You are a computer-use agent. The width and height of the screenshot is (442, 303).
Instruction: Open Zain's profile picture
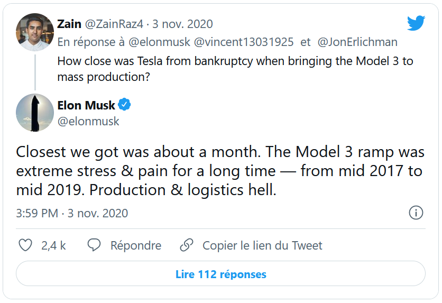[x=35, y=32]
